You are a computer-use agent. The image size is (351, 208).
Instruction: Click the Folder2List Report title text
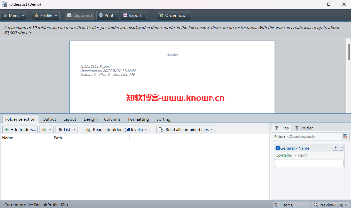95,66
